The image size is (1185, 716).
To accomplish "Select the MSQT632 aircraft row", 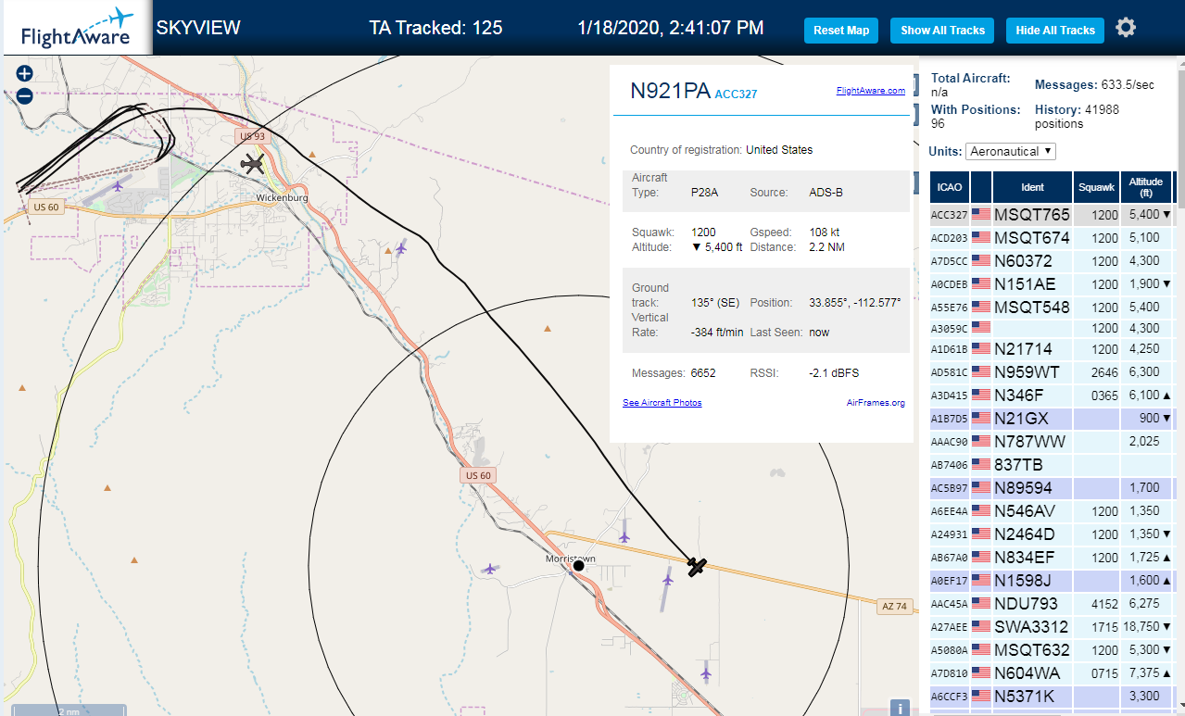I will point(1053,649).
